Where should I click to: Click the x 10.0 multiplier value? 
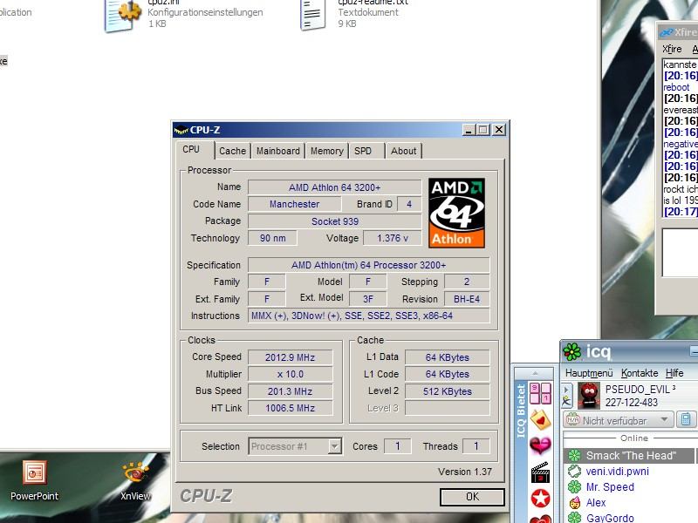291,374
